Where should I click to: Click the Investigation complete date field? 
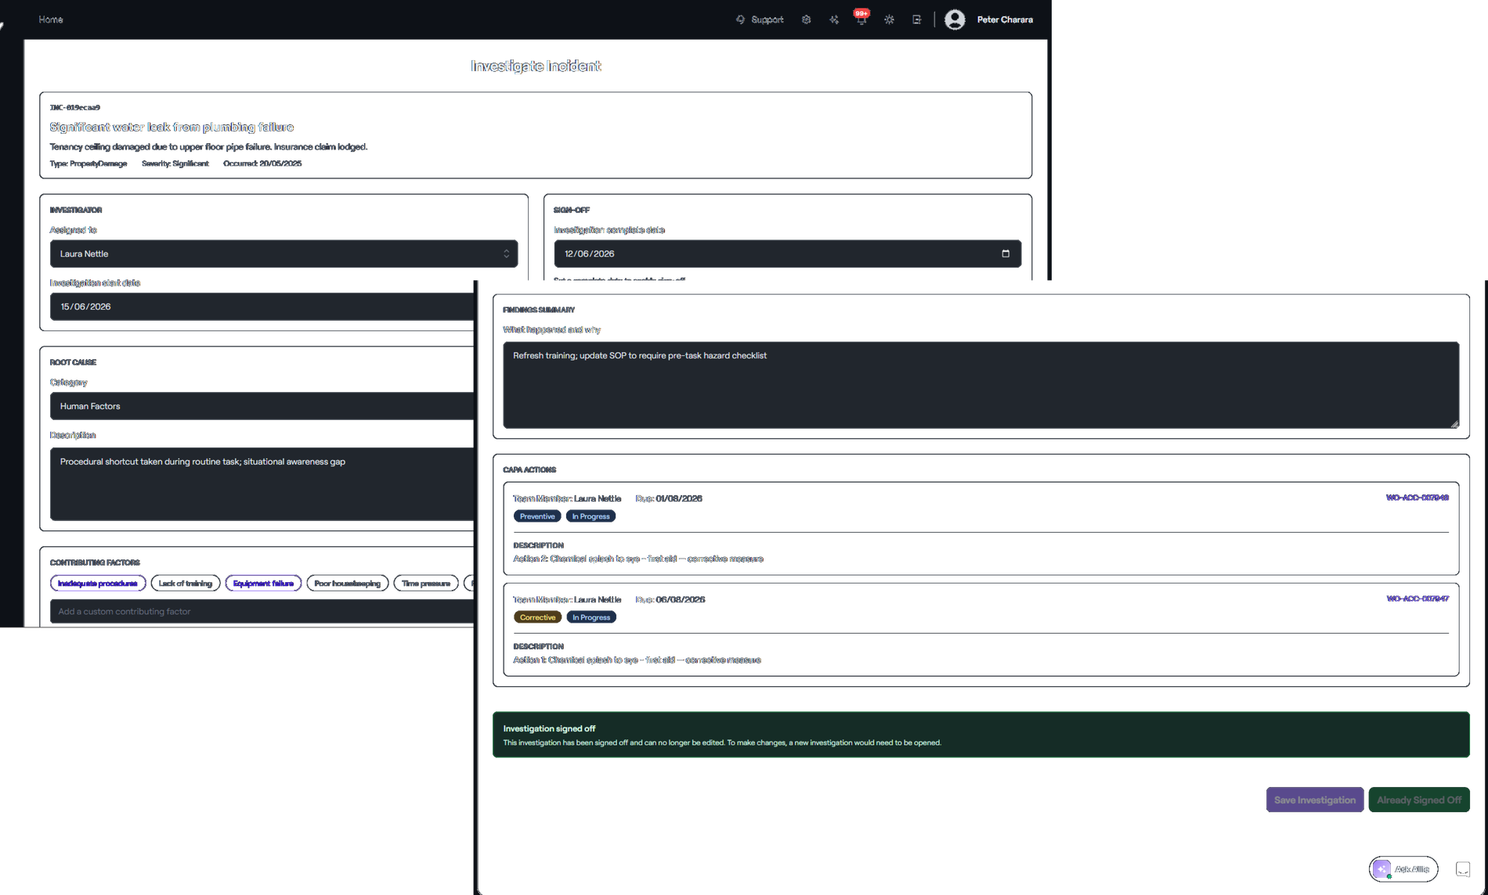pos(787,253)
